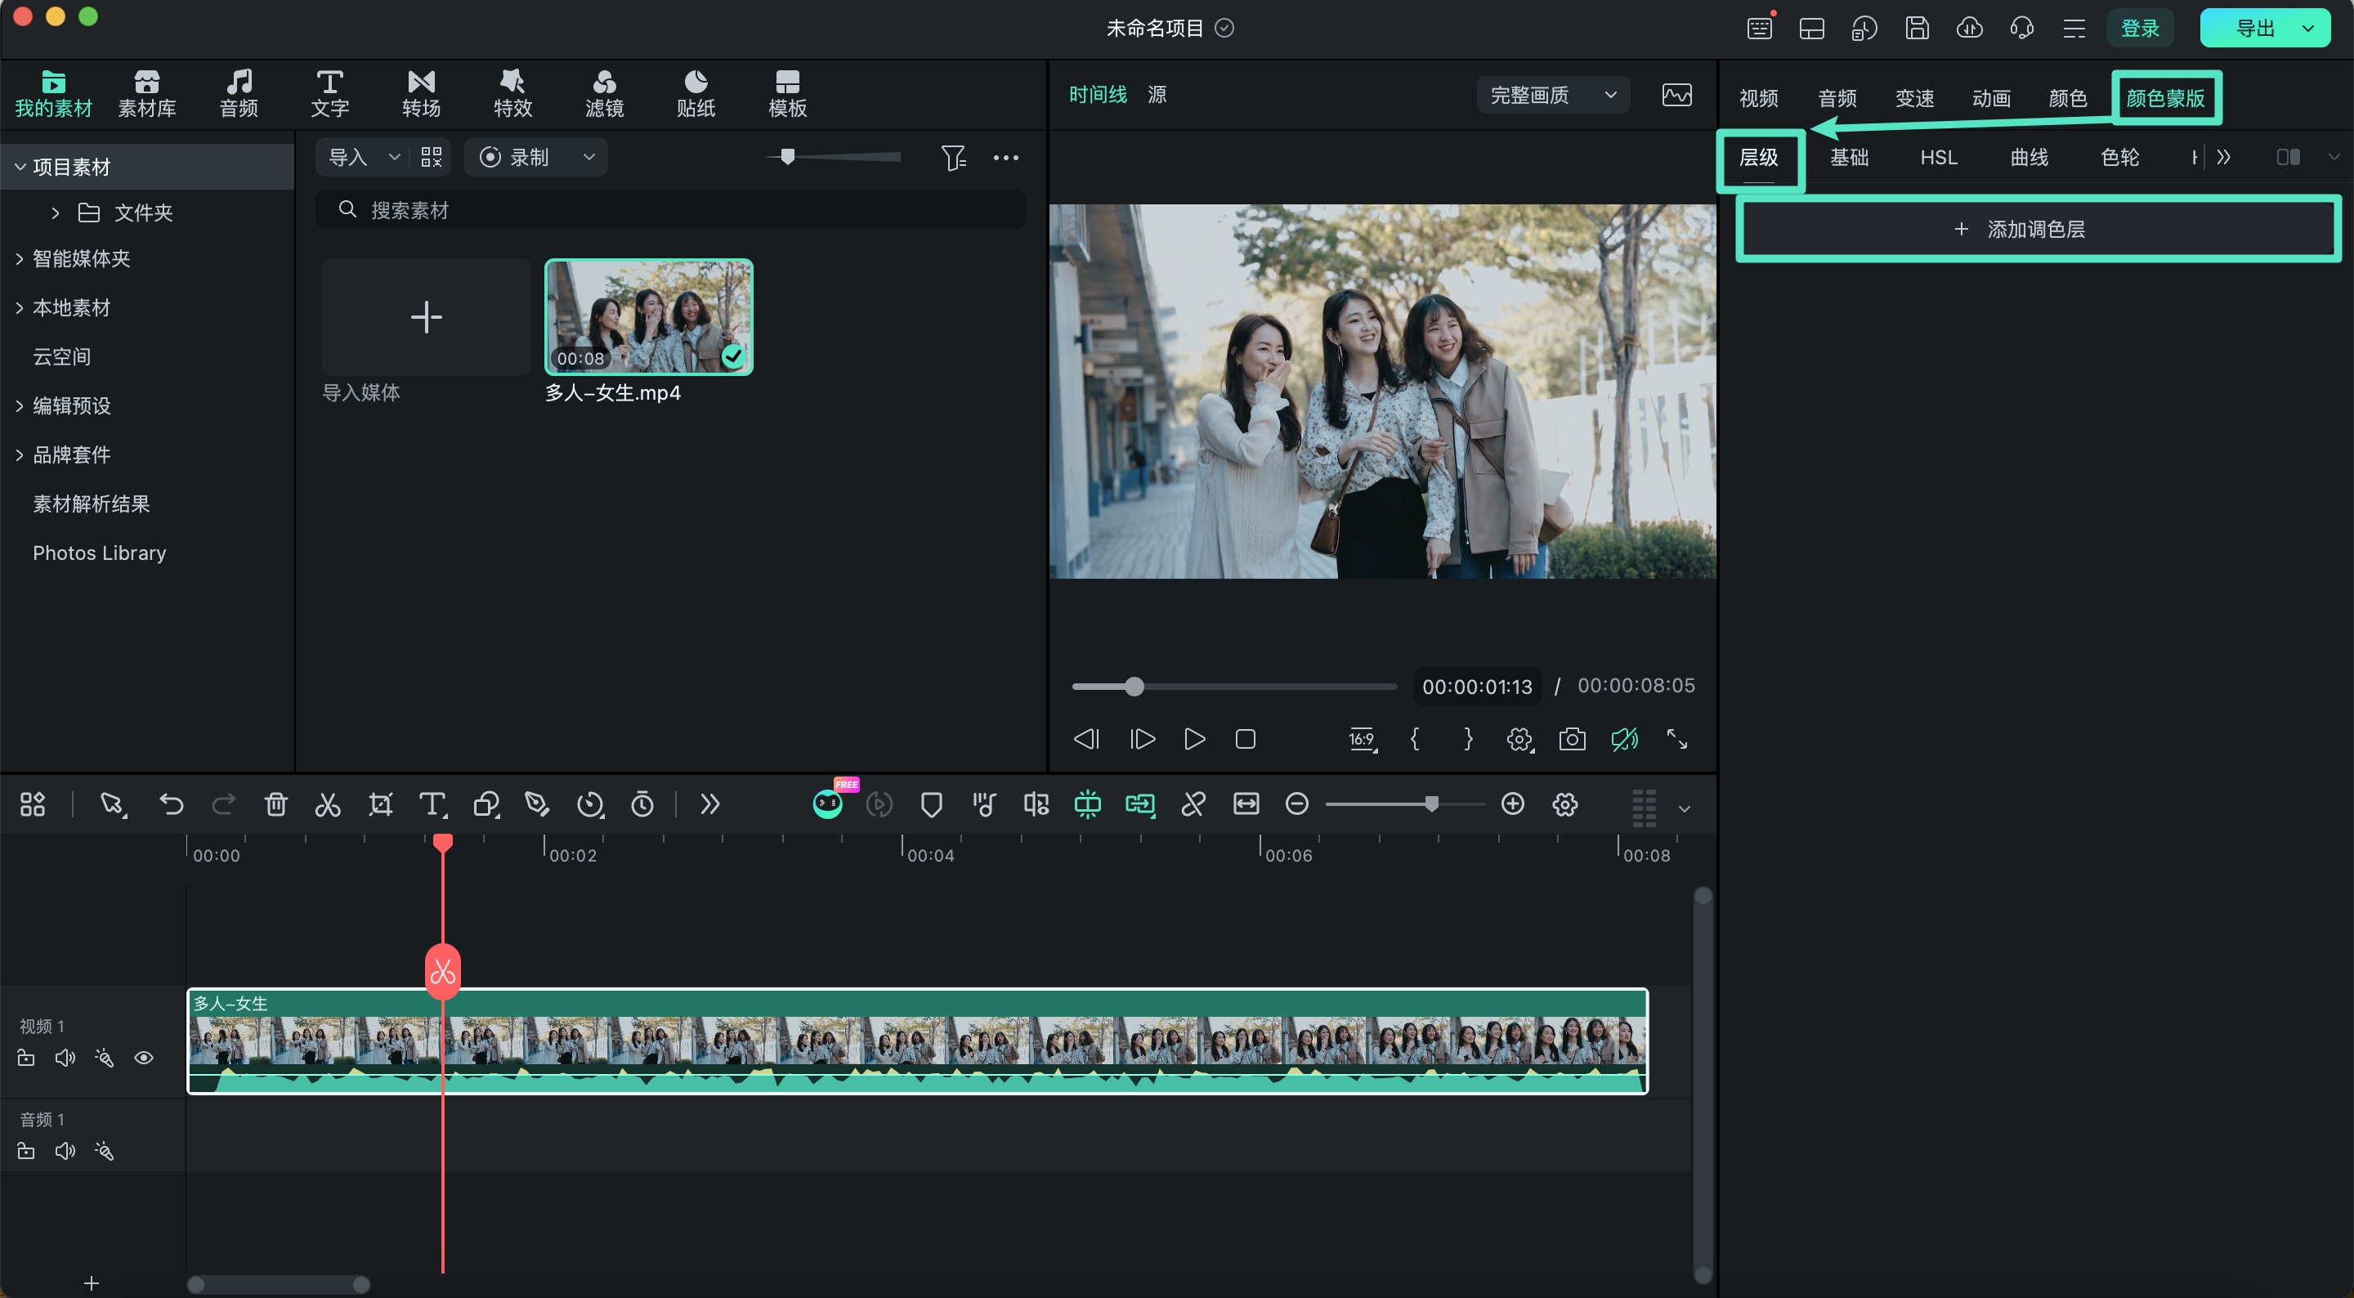Mute the 视频 1 track speaker
Screen dimensions: 2354x1298
coord(65,1058)
